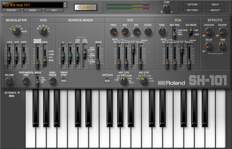232x149 pixels.
Task: Click the VCF envelope decay slider
Action: pyautogui.click(x=126, y=56)
